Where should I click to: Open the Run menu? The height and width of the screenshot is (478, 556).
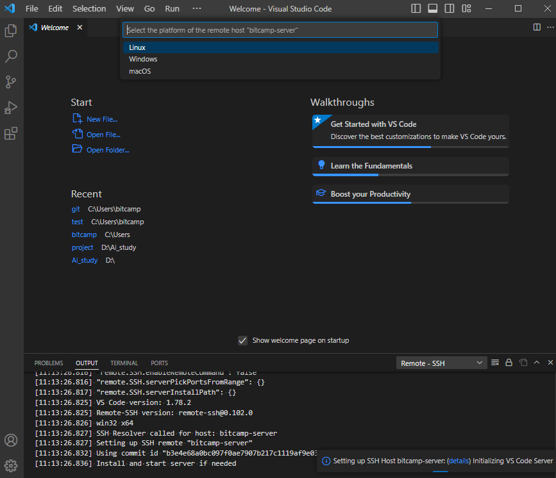pos(172,8)
